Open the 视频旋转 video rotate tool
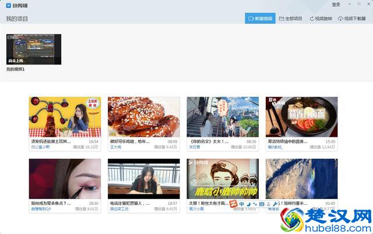 coord(321,19)
